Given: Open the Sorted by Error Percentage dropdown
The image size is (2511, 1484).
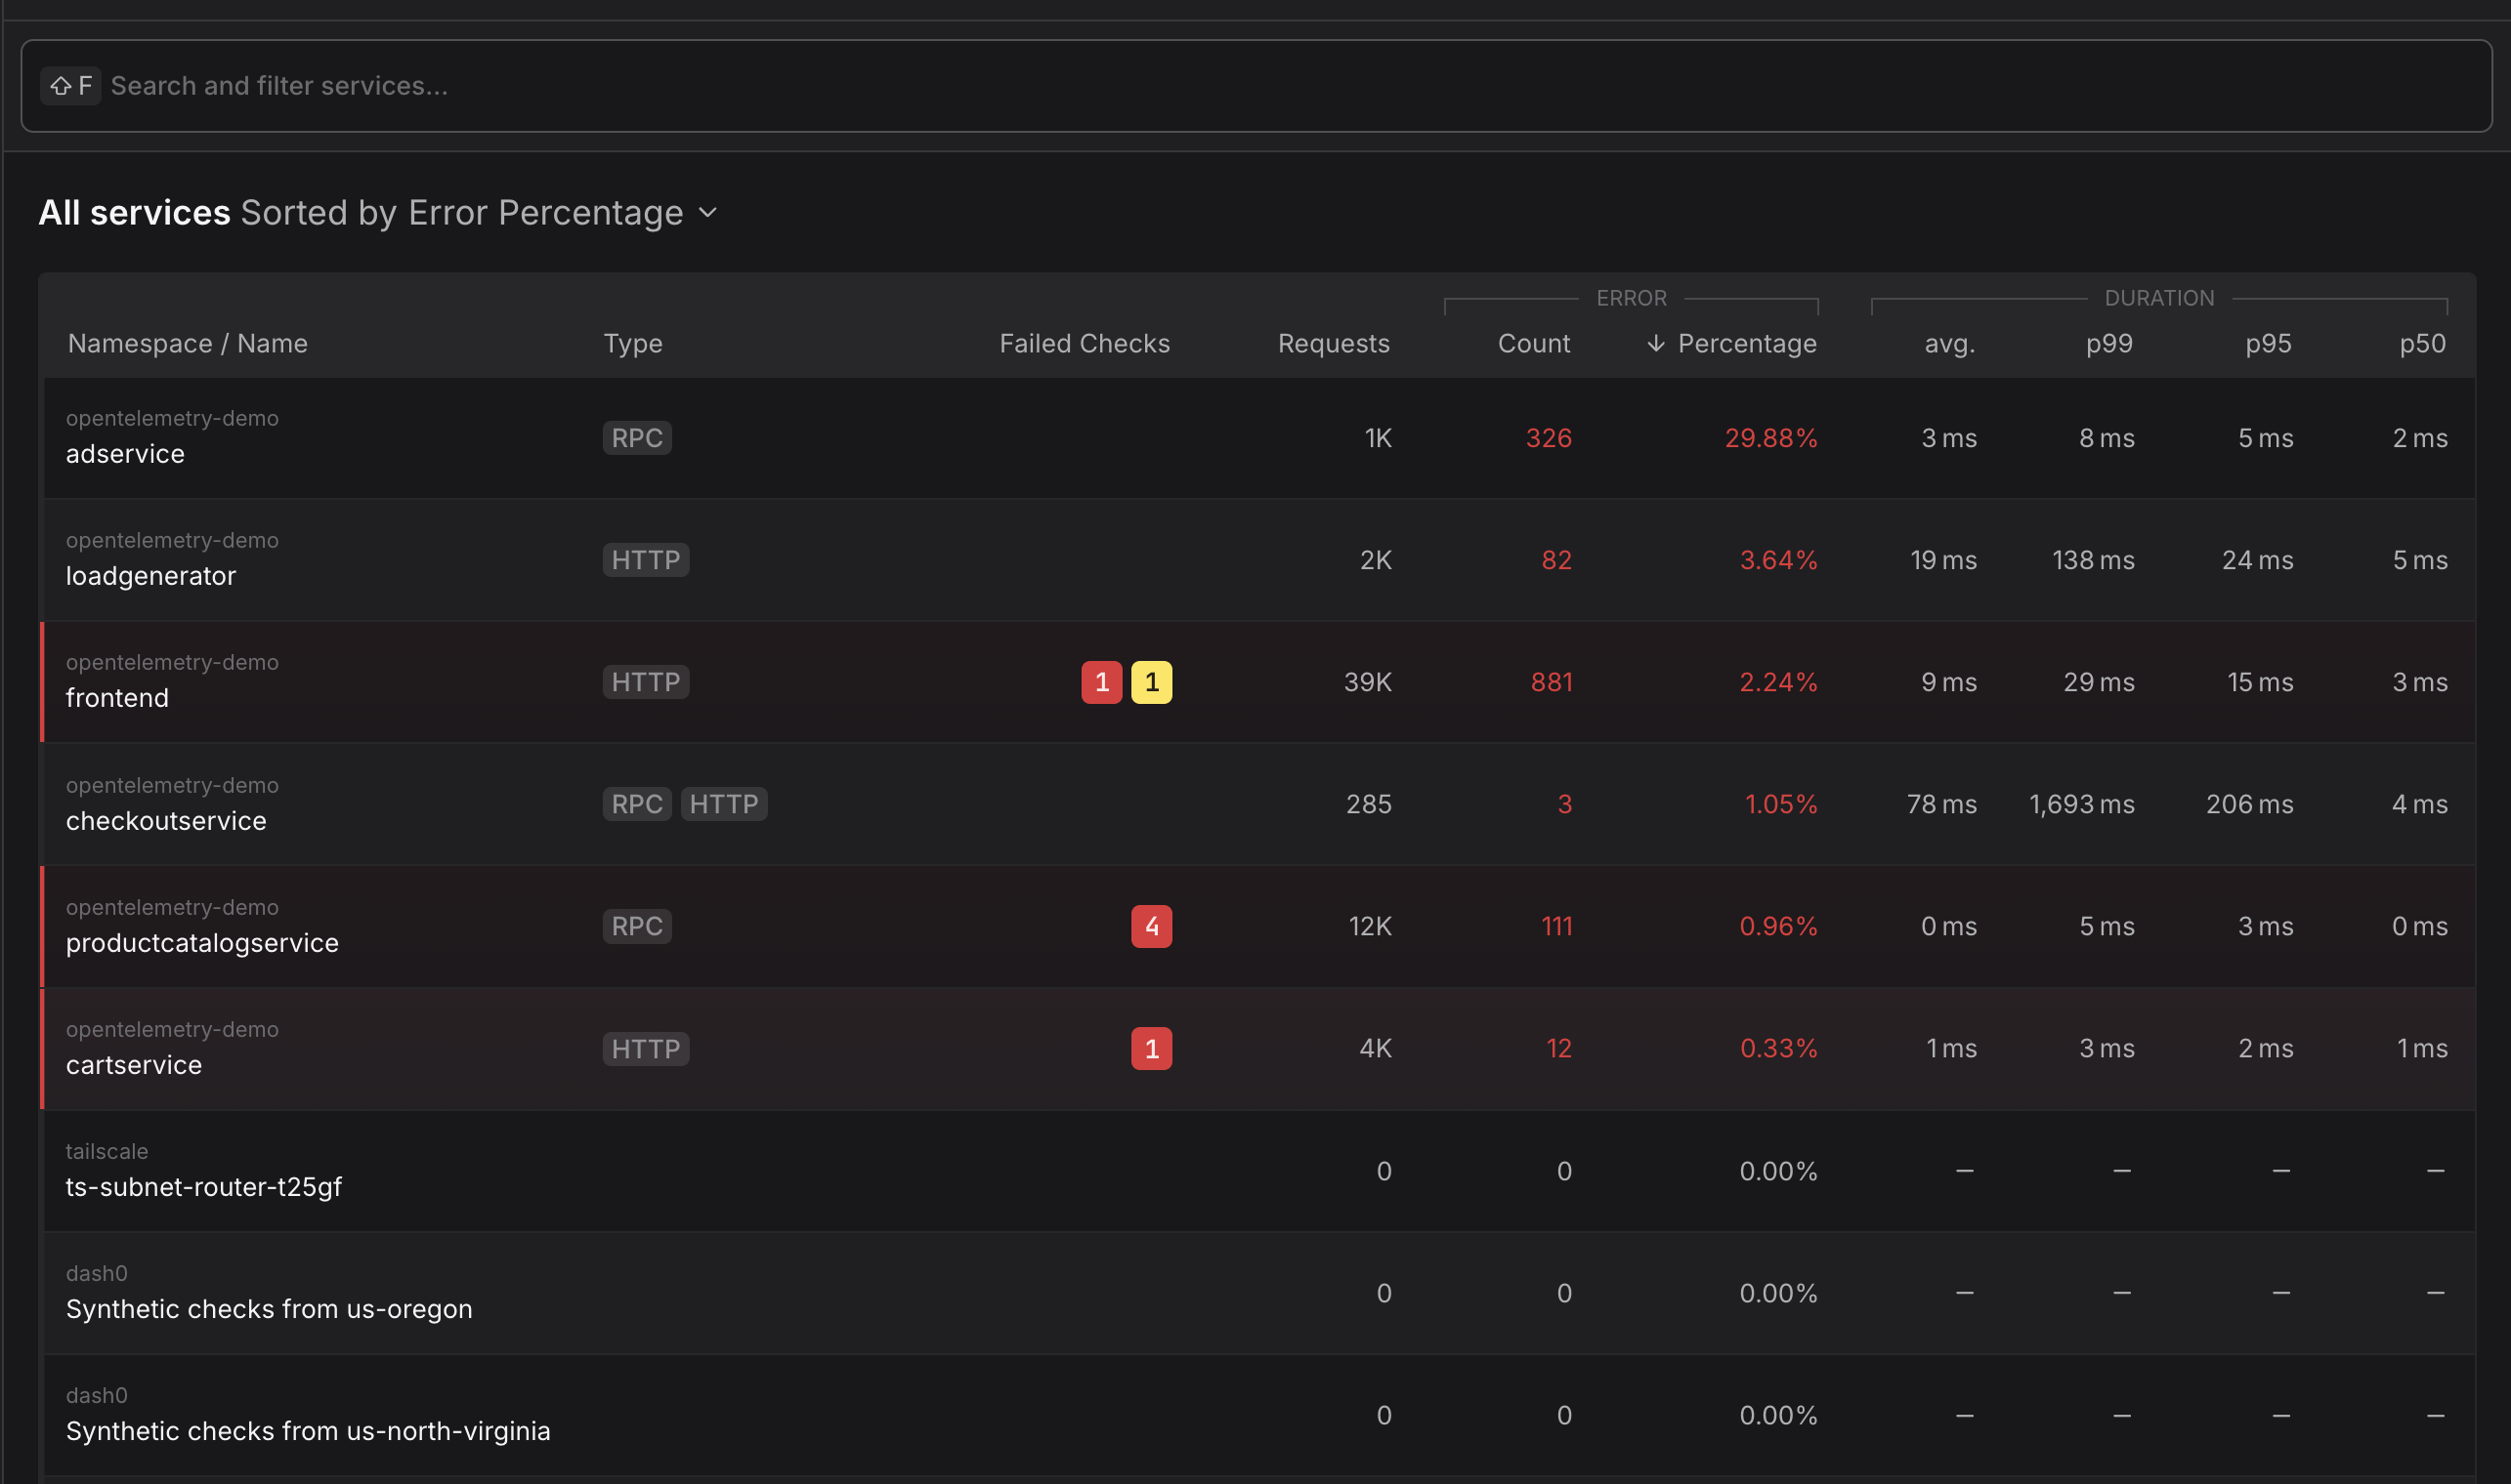Looking at the screenshot, I should pos(462,213).
